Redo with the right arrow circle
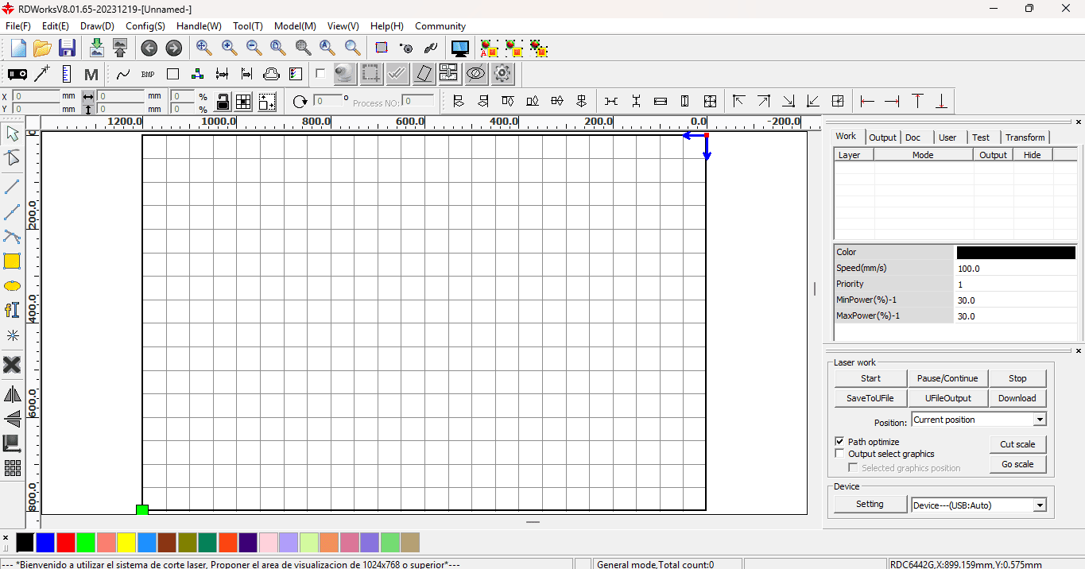 point(173,48)
